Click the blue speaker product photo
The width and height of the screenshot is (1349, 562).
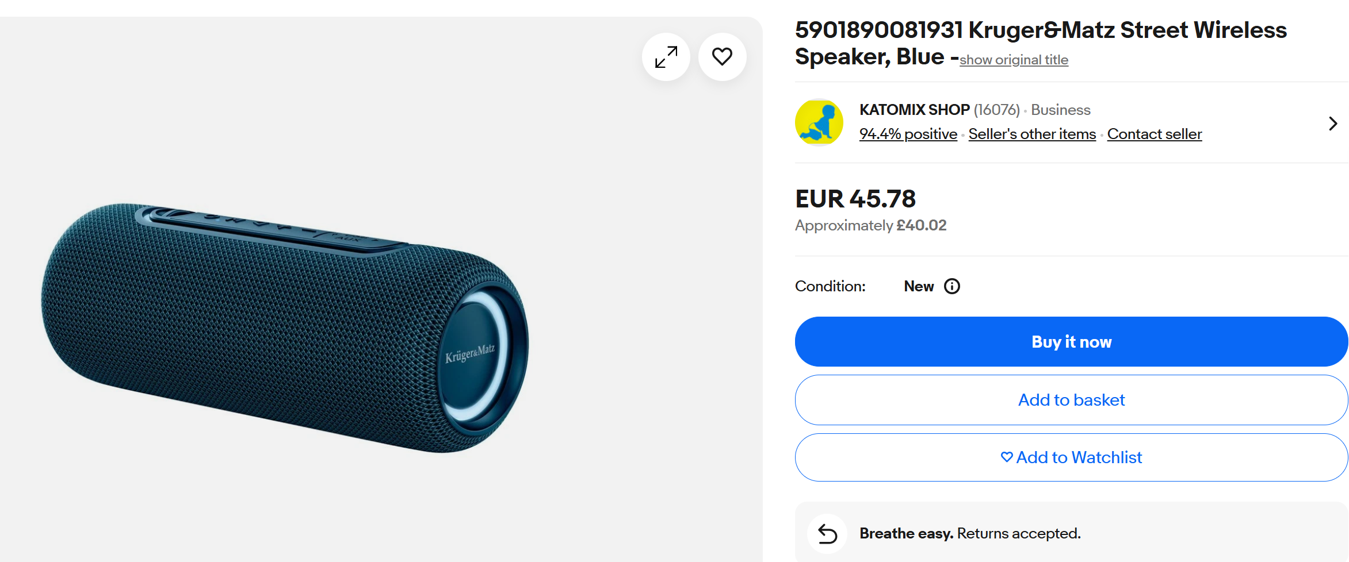click(x=285, y=328)
